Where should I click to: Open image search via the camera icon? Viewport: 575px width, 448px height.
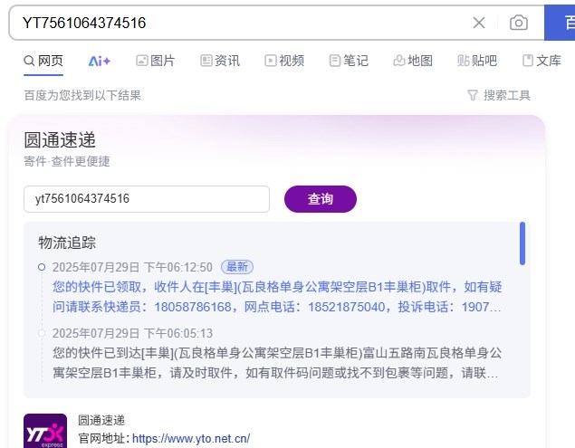click(519, 23)
